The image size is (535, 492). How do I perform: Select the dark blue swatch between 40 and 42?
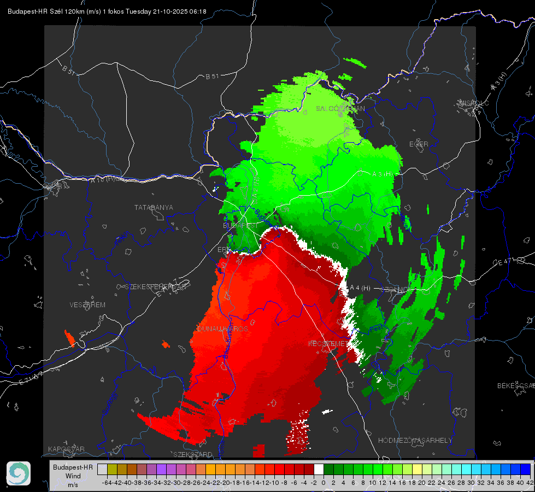point(526,470)
